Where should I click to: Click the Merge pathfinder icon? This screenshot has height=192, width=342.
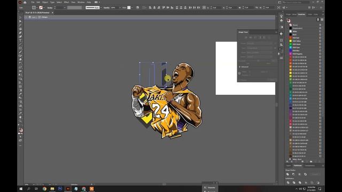(300, 182)
